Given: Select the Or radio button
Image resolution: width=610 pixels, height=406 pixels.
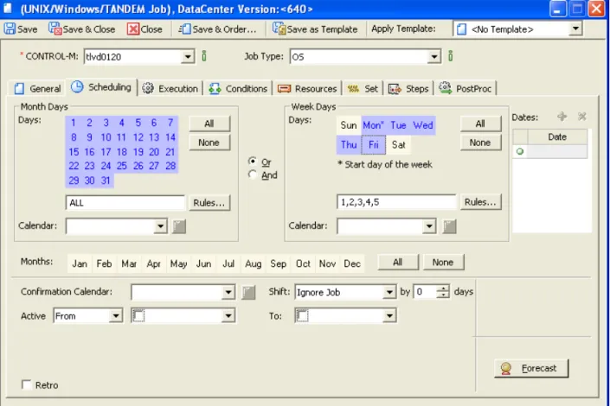Looking at the screenshot, I should (x=253, y=162).
